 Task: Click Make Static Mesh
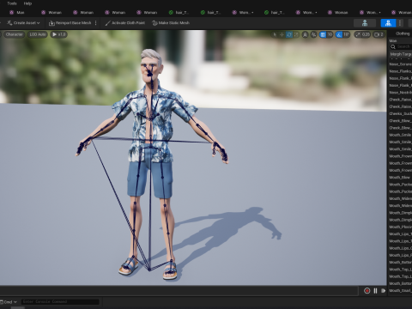(x=171, y=23)
